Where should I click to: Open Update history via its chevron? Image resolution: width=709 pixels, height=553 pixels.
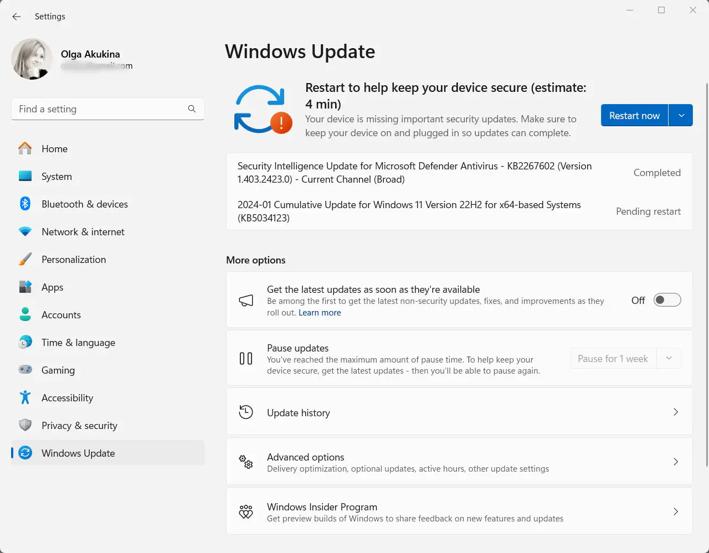pyautogui.click(x=676, y=412)
